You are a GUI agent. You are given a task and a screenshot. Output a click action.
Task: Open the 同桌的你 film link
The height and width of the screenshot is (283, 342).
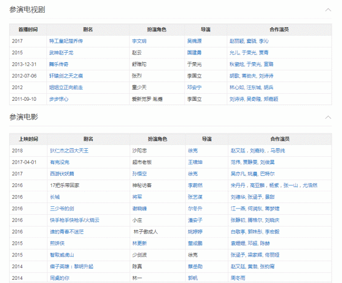[x=60, y=278]
